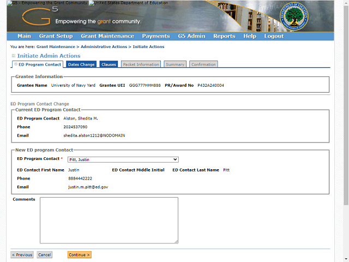Click email justin.m.pitt@ed.gov
This screenshot has width=349, height=262.
pos(88,187)
